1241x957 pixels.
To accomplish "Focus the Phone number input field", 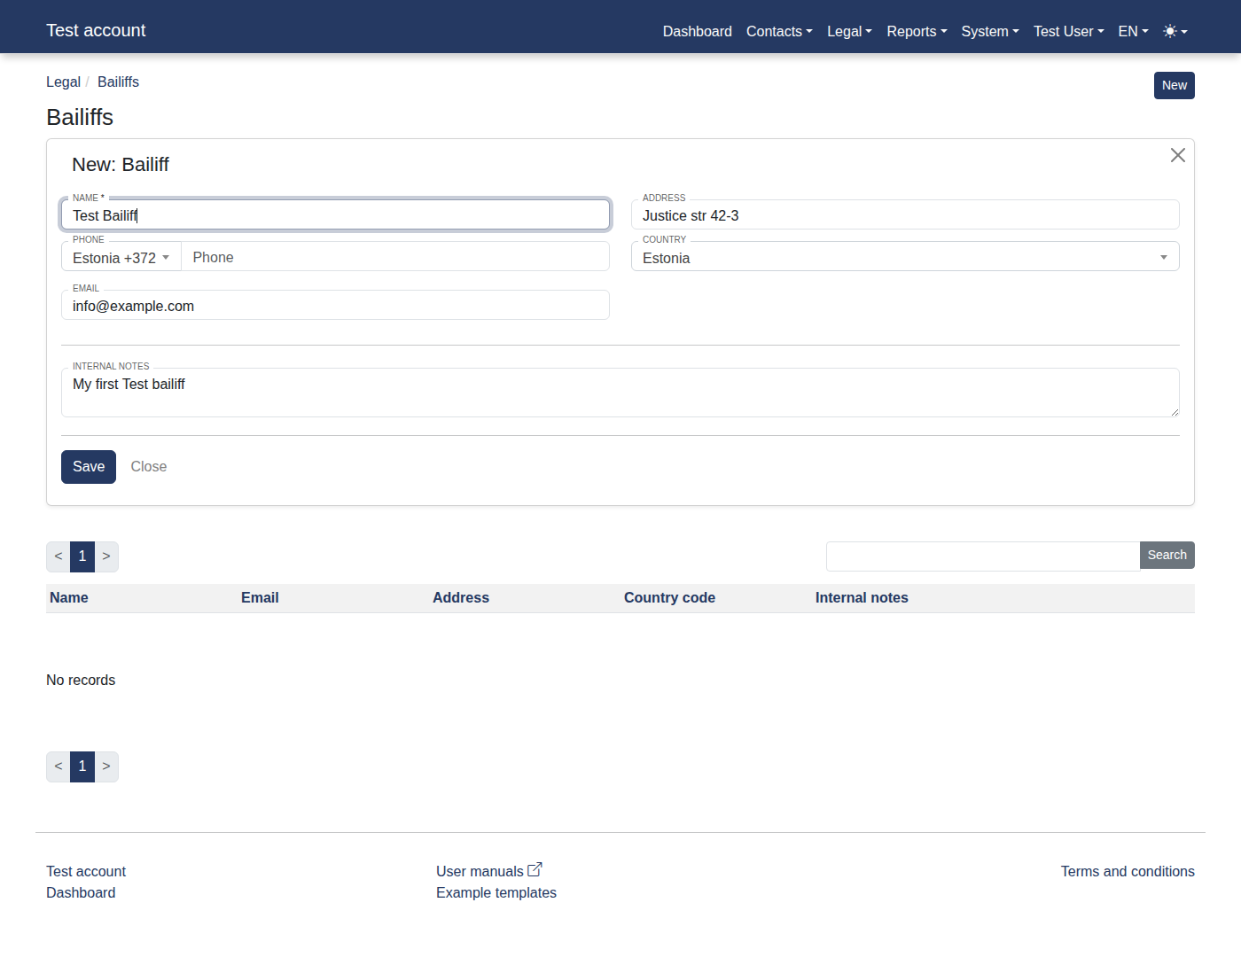I will click(395, 257).
